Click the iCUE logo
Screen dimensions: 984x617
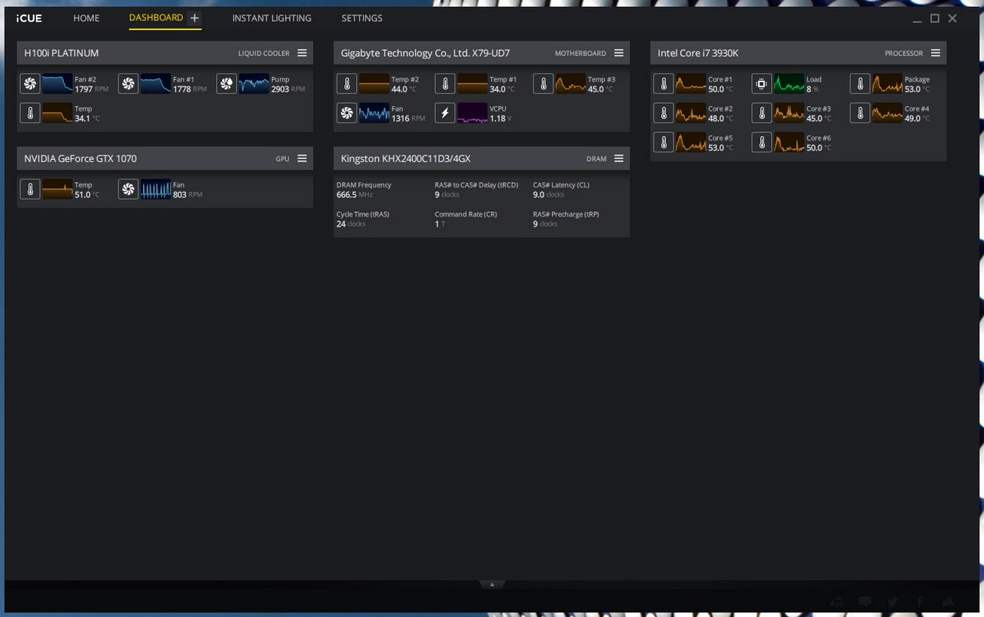click(x=29, y=18)
